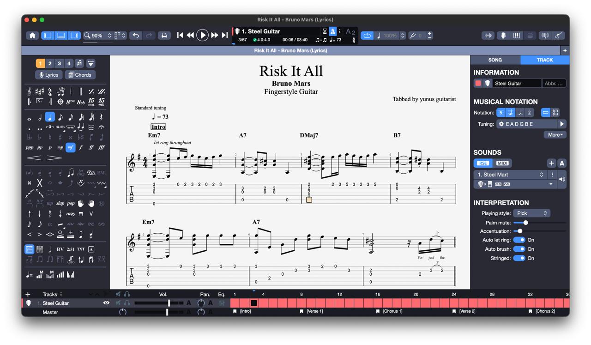591x345 pixels.
Task: Select the quarter note duration icon
Action: 50,117
